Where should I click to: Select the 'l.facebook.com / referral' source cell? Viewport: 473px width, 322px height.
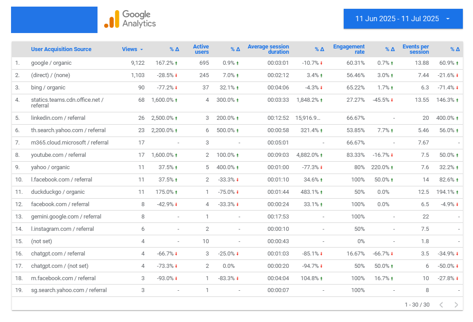(x=61, y=180)
